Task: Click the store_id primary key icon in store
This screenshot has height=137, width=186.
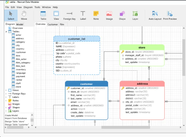Action: tap(123, 52)
